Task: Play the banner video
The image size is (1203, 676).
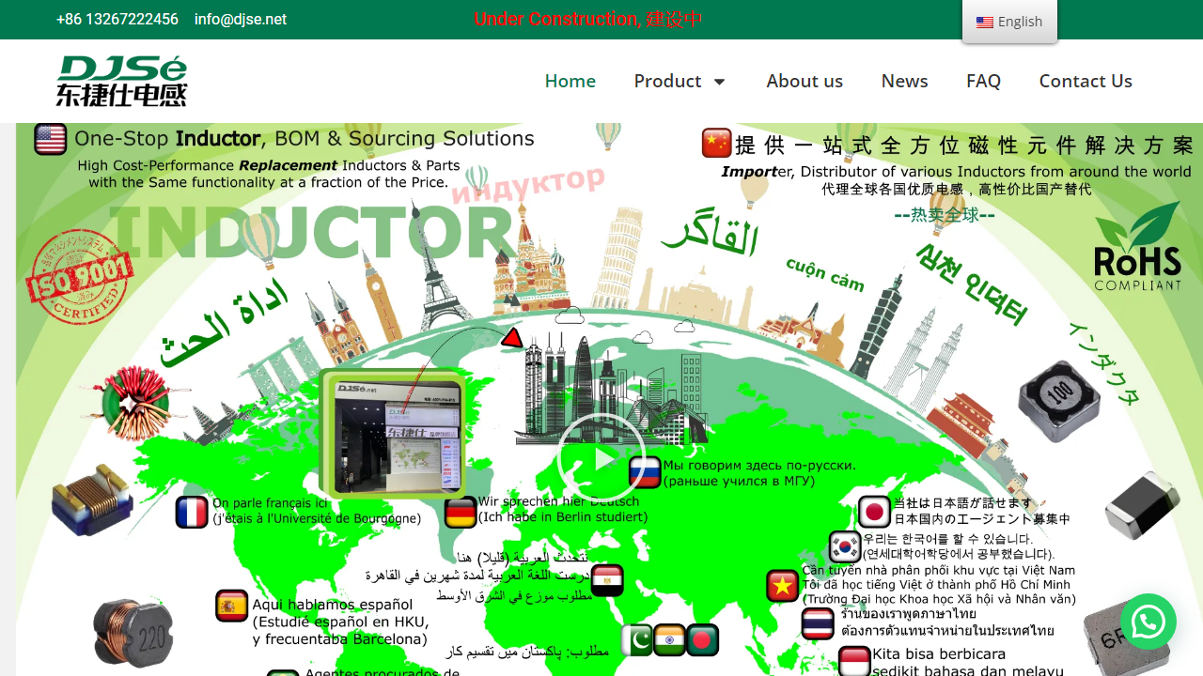Action: click(601, 457)
